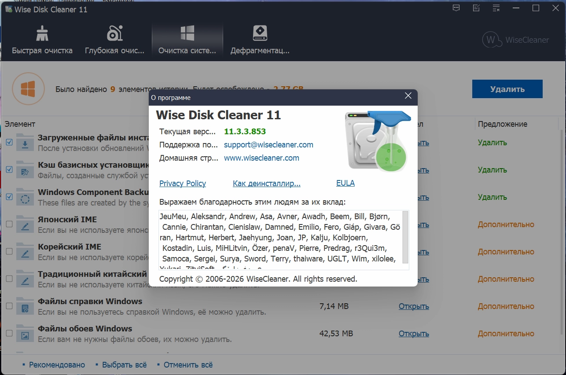Click Удалить suggestion for Кэш базисных установщиков row
Screen dimensions: 566x375
click(492, 170)
